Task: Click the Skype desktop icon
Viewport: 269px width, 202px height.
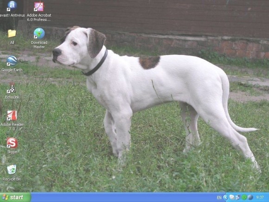Action: pyautogui.click(x=12, y=143)
